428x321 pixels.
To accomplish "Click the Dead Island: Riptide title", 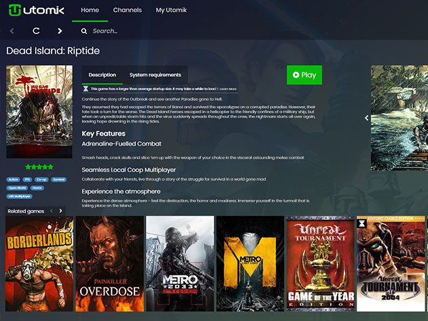I will click(x=53, y=51).
